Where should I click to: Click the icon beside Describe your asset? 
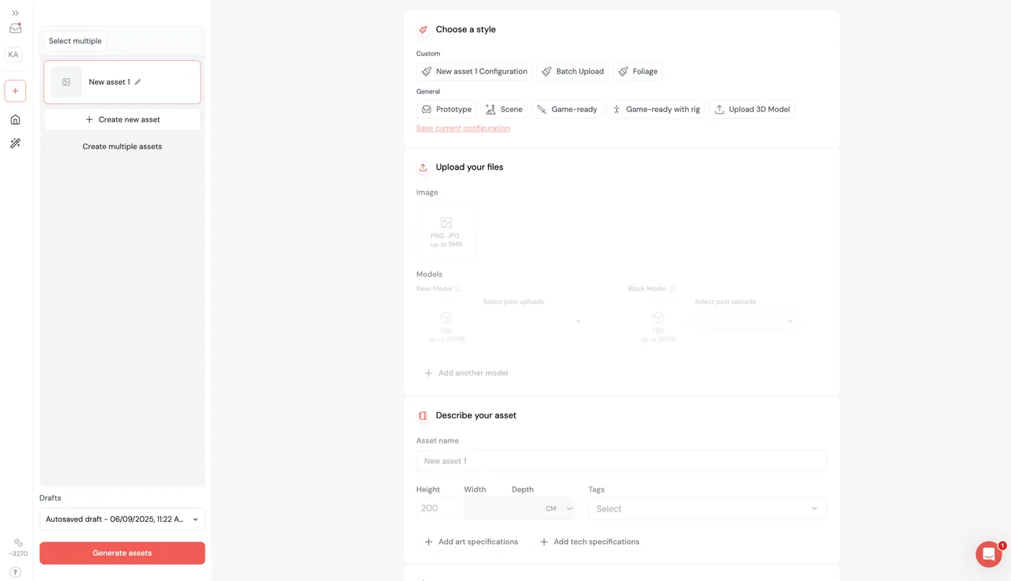point(423,415)
